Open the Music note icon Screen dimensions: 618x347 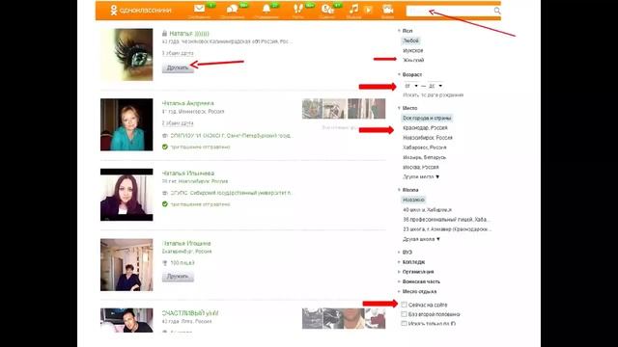tap(353, 9)
